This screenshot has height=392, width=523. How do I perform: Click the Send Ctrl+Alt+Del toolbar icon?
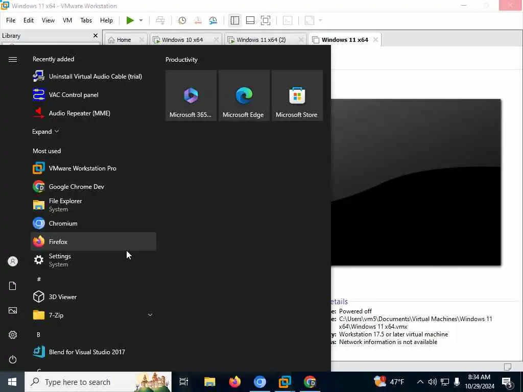(160, 20)
